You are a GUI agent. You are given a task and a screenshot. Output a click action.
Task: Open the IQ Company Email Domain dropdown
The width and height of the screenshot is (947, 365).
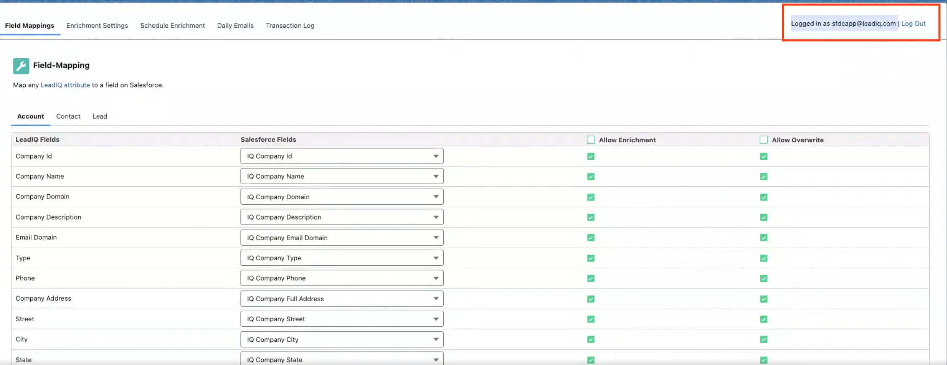(341, 238)
